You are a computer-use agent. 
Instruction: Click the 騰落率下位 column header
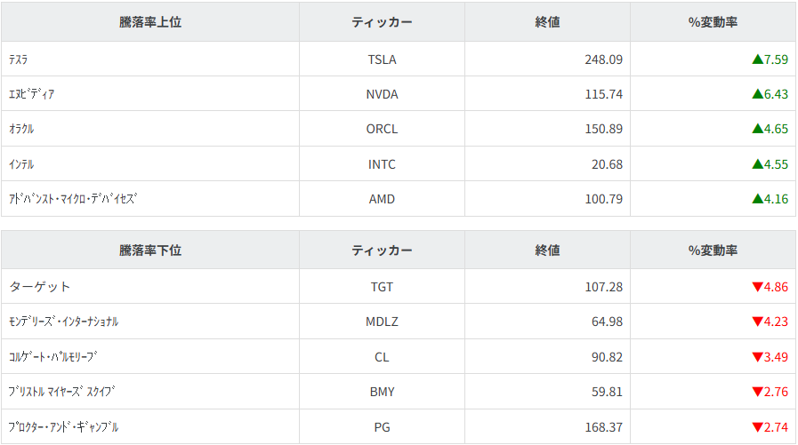[150, 250]
